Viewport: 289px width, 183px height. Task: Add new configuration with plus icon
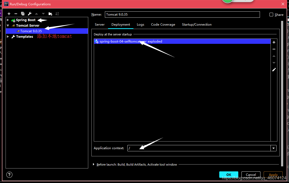click(9, 14)
